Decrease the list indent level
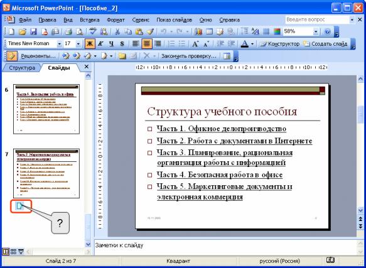This screenshot has width=366, height=268. tap(220, 44)
